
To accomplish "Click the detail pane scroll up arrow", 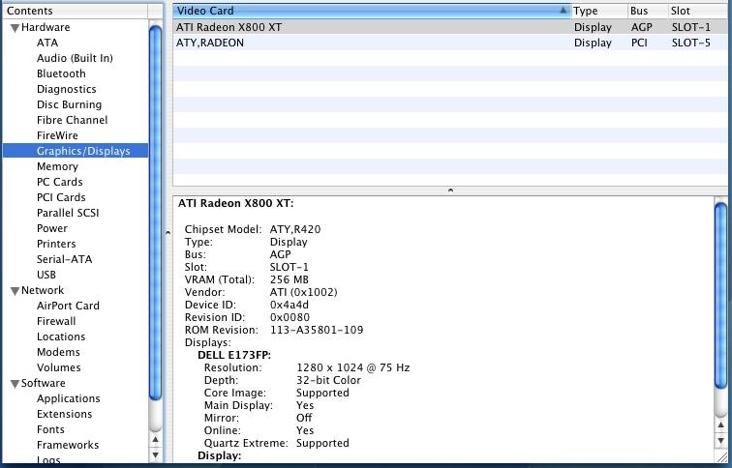I will point(720,424).
